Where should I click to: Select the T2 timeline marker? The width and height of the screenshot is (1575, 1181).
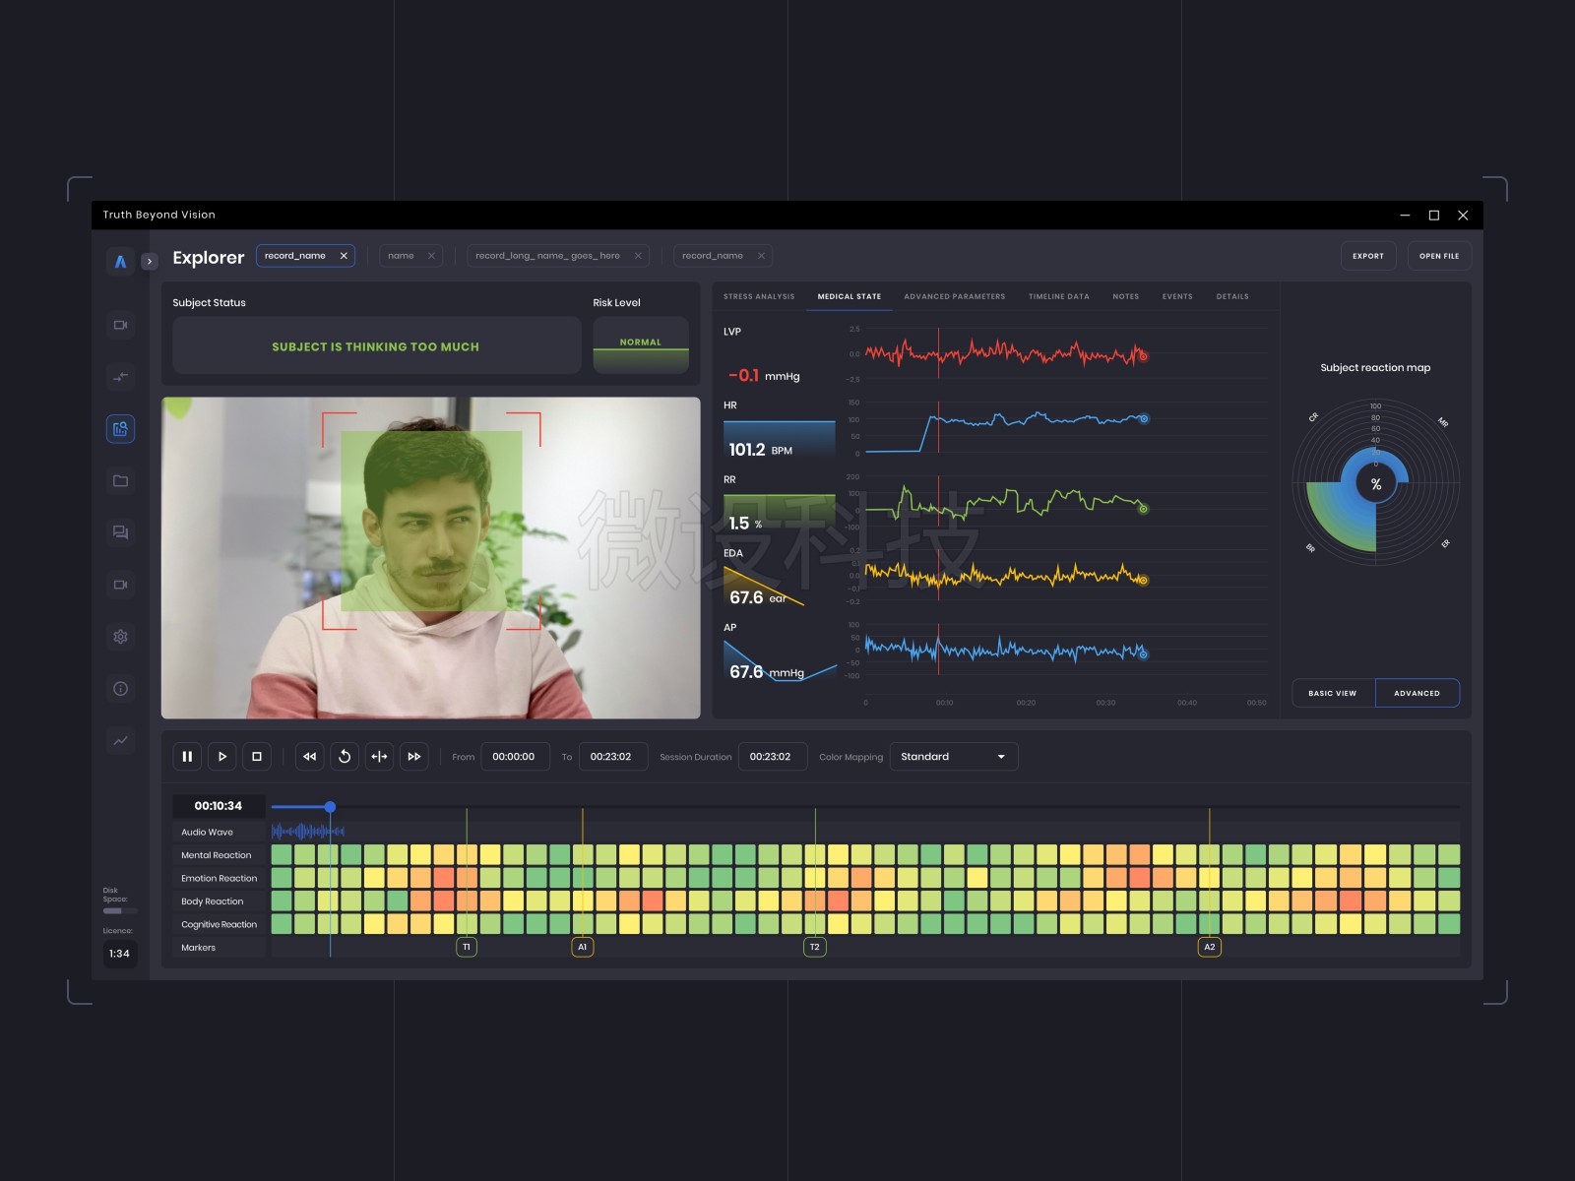pos(815,947)
